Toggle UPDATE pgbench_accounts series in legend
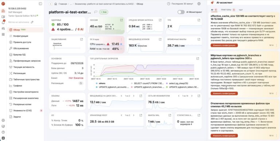Screen dimensions: 280x141 pos(112,87)
